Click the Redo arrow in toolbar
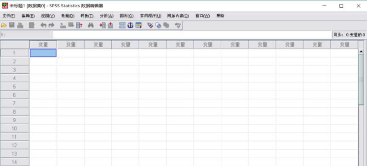The image size is (367, 166). 51,25
